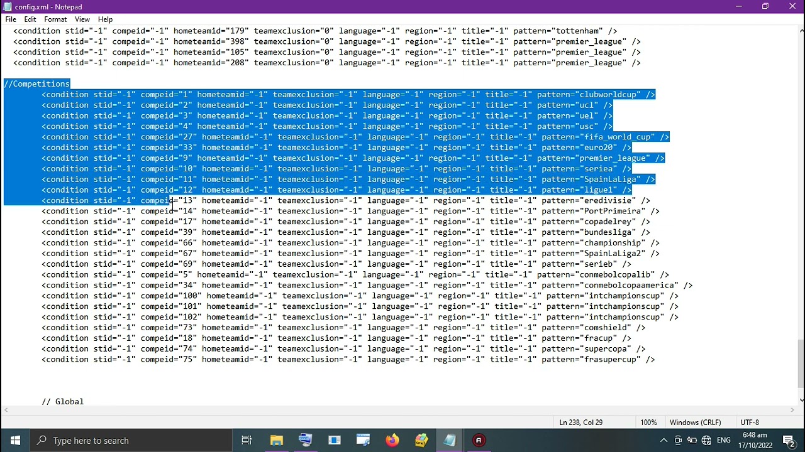Click the UTF-8 status bar entry
This screenshot has width=805, height=452.
[750, 422]
